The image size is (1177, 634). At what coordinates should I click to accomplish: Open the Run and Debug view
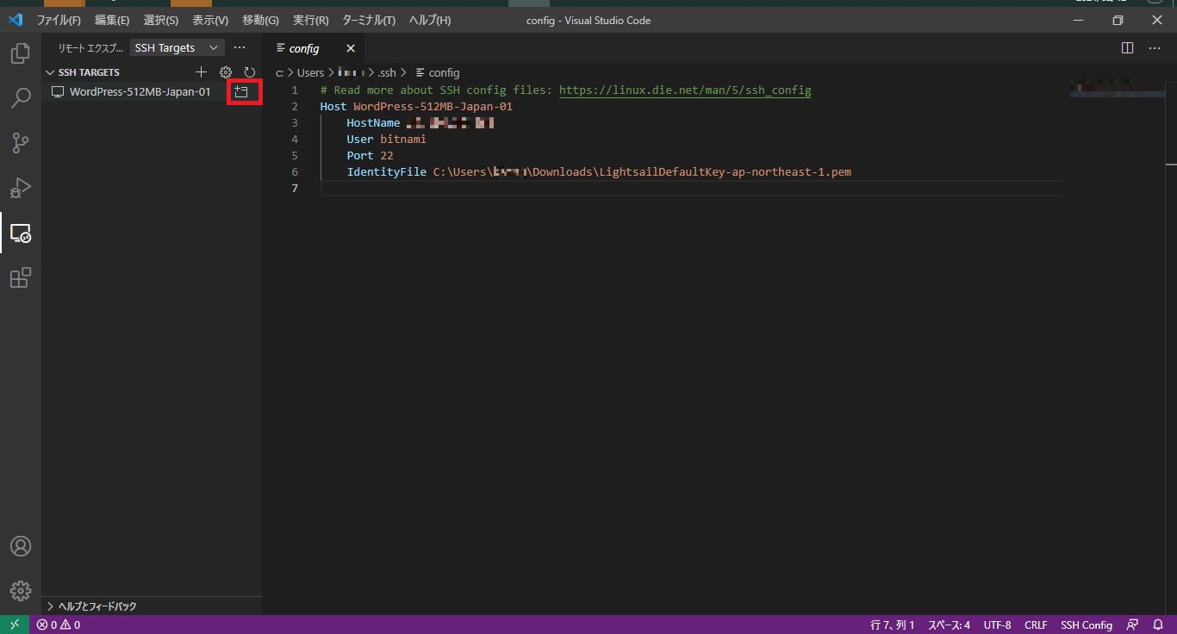pyautogui.click(x=20, y=188)
